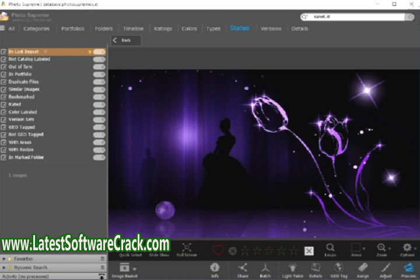
Task: Click the purple tulip preview image
Action: pyautogui.click(x=264, y=153)
